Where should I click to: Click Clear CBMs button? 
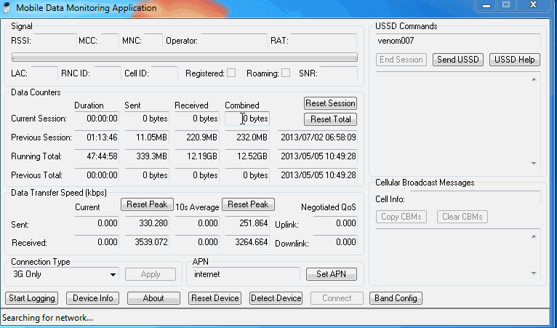462,217
